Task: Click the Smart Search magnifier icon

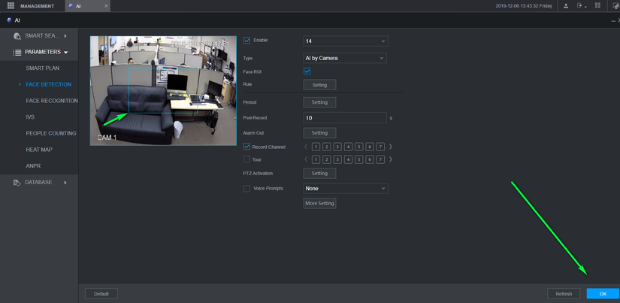Action: [17, 36]
